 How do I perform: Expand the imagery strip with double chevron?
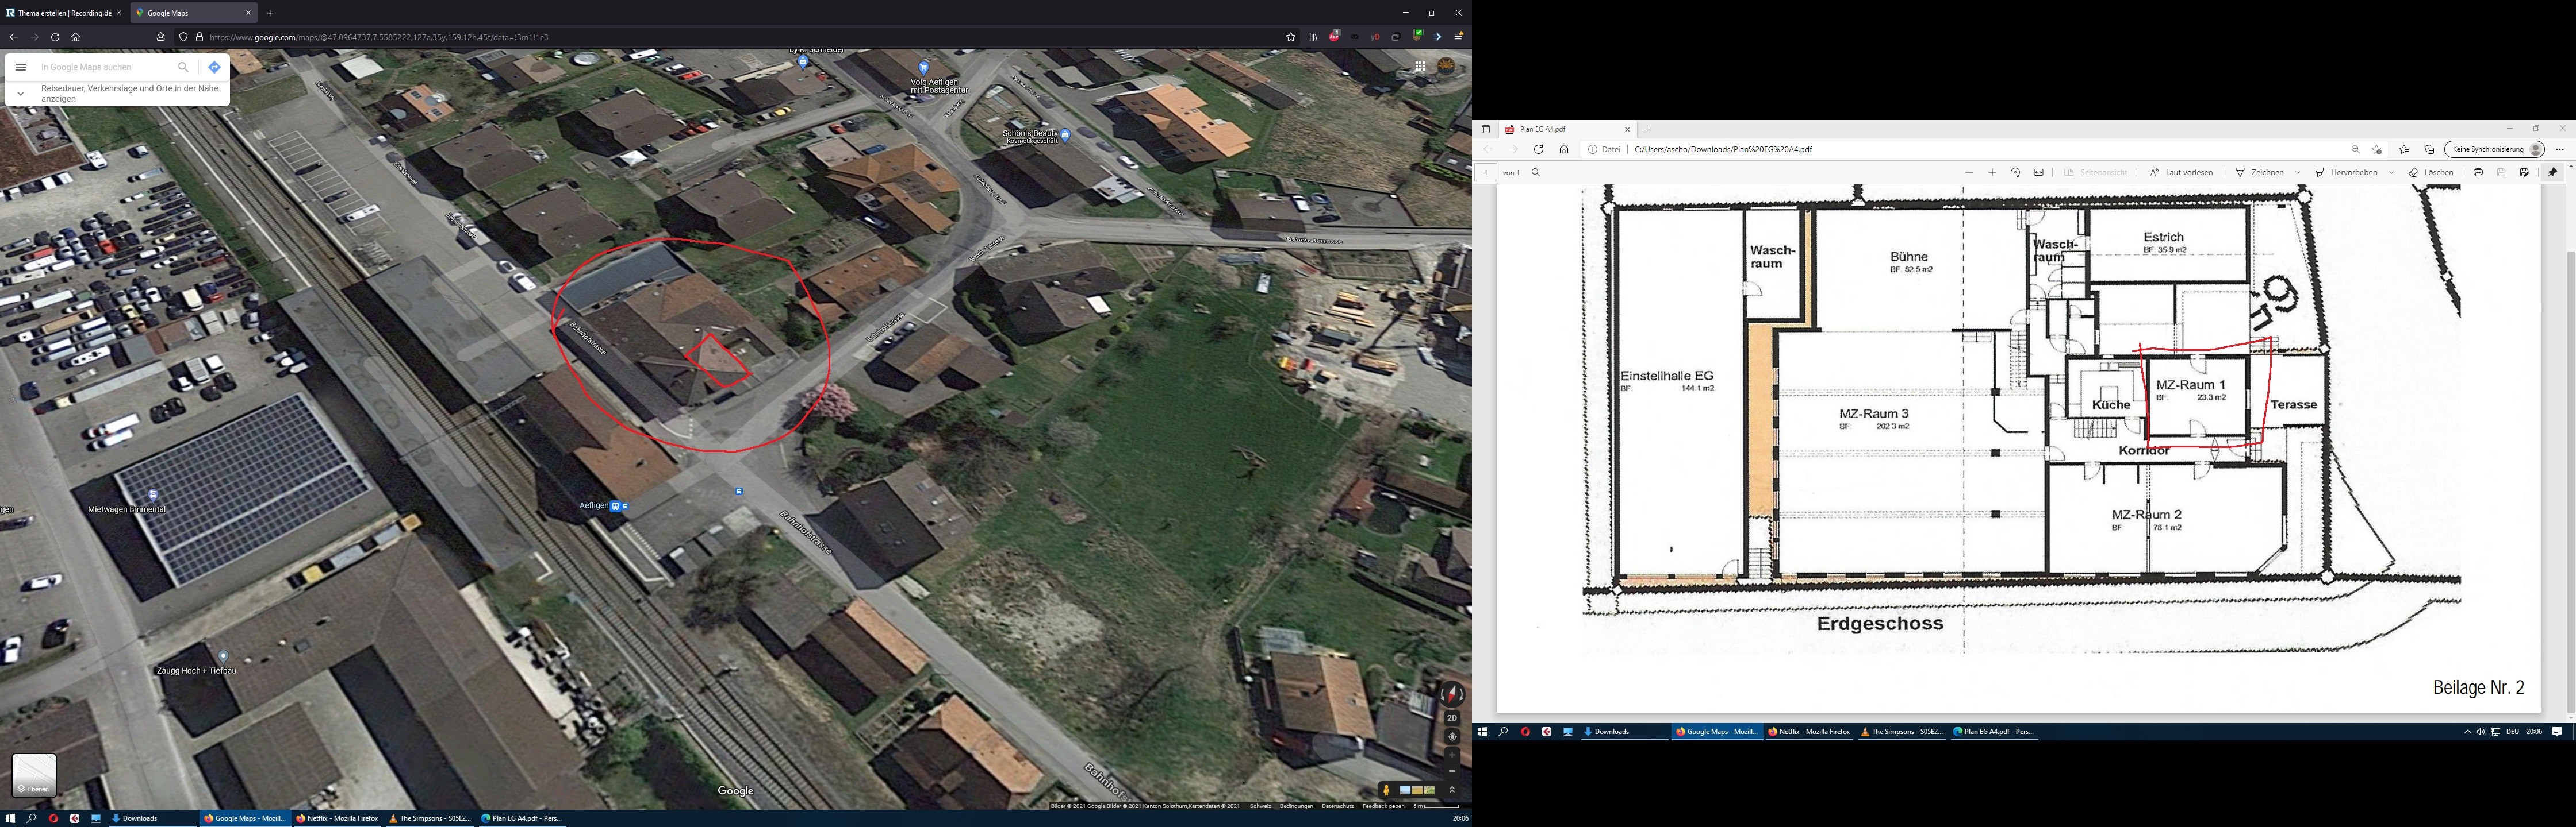pos(1452,790)
